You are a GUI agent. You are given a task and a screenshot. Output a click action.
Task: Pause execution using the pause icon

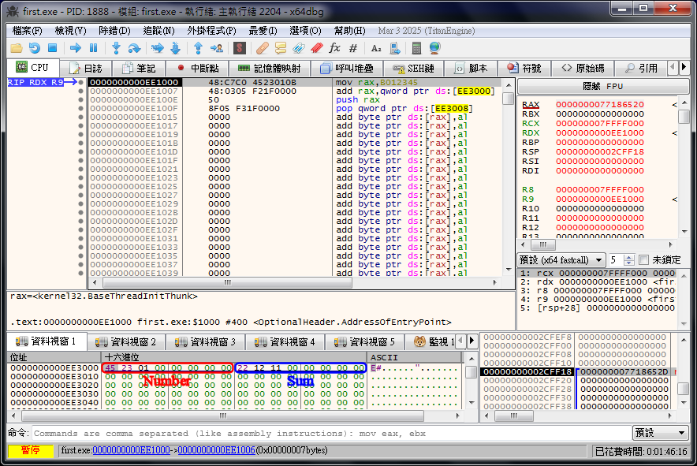tap(94, 48)
